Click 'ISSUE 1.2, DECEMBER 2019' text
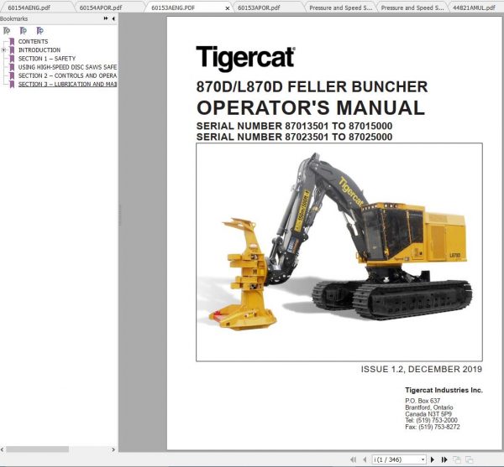The image size is (504, 467). (422, 369)
